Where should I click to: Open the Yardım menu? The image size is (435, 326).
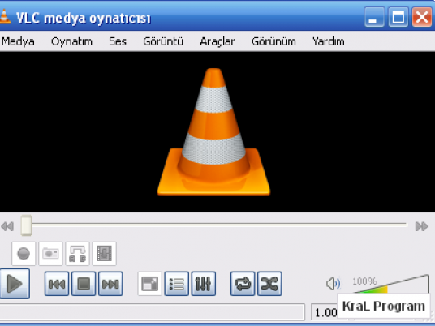tap(329, 41)
